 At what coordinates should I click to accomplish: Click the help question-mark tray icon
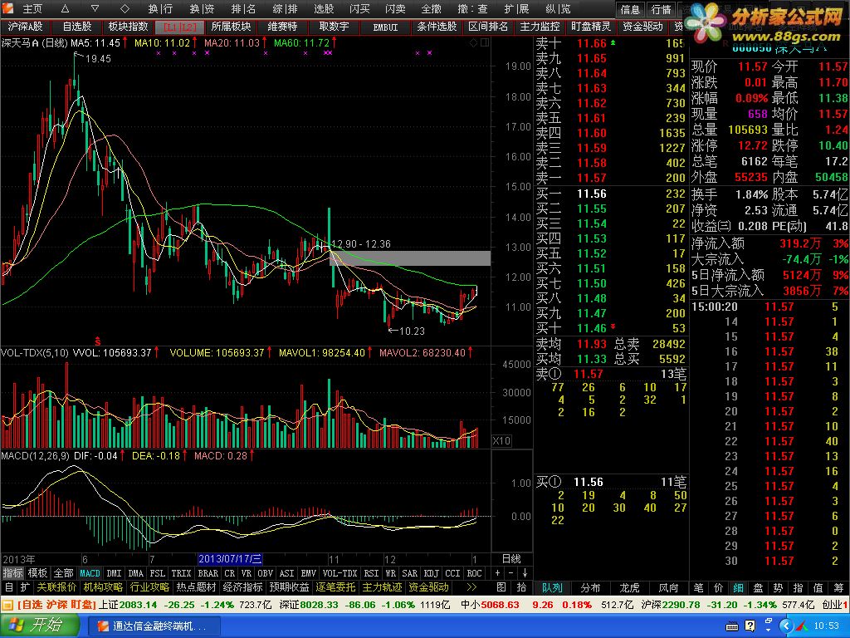tap(750, 626)
